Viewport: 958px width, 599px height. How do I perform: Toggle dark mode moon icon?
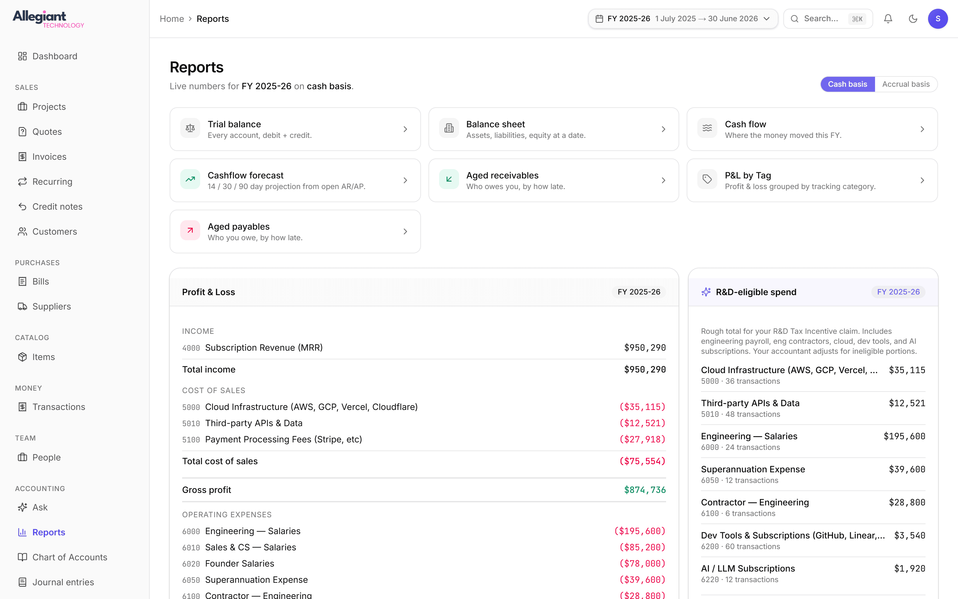[x=913, y=19]
